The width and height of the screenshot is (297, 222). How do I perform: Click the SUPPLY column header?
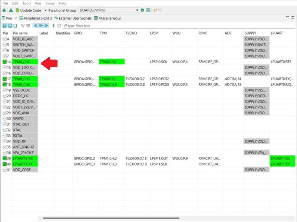[250, 33]
